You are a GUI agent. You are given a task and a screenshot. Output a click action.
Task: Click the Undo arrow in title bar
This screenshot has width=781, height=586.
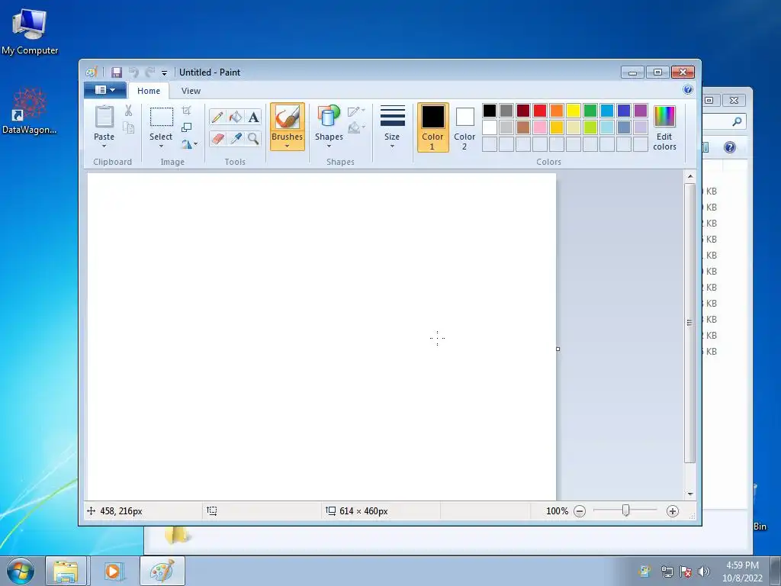pyautogui.click(x=133, y=72)
